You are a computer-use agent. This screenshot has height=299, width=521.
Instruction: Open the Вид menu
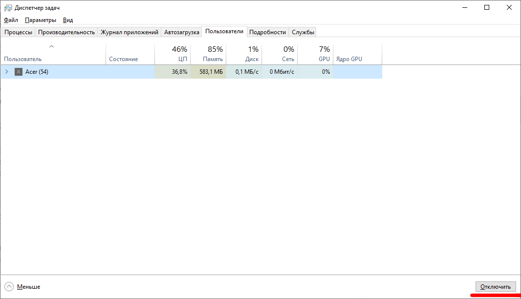pos(68,20)
